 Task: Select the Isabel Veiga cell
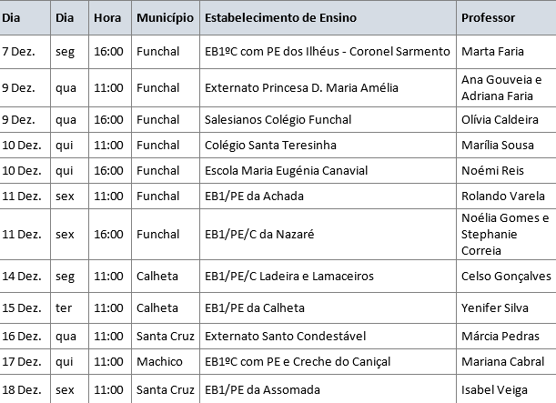[494, 389]
